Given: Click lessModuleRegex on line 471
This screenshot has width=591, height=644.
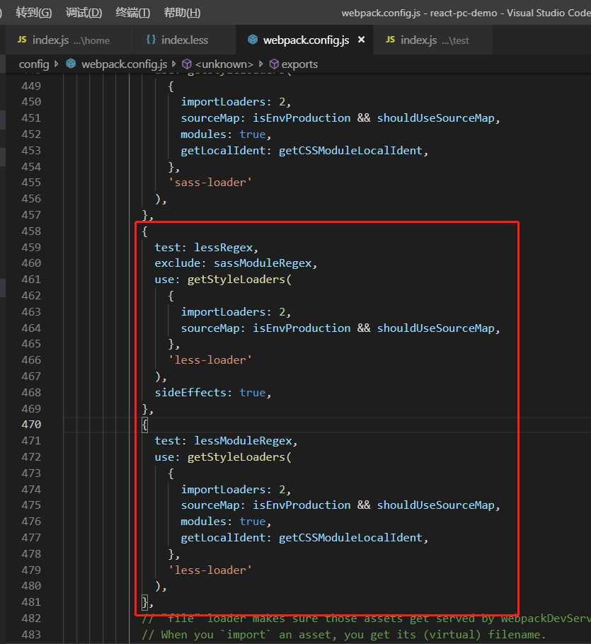Looking at the screenshot, I should (243, 441).
